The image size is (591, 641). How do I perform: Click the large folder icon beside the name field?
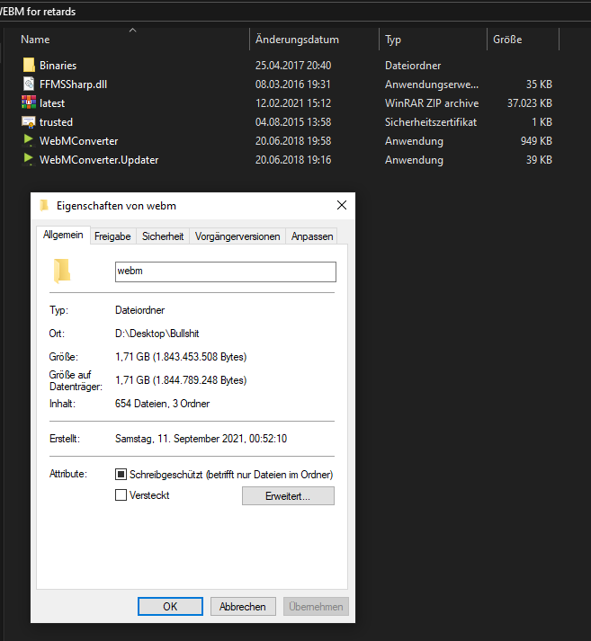tap(62, 271)
